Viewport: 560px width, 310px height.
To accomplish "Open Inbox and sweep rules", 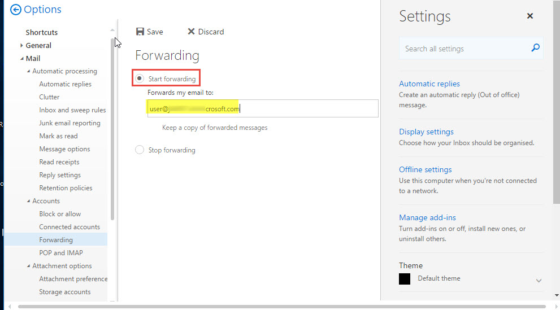I will click(72, 110).
